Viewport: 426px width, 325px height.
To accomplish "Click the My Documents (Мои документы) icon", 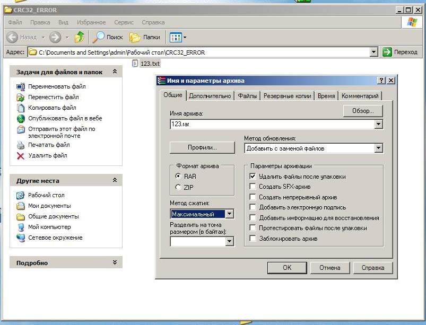I will tap(21, 206).
